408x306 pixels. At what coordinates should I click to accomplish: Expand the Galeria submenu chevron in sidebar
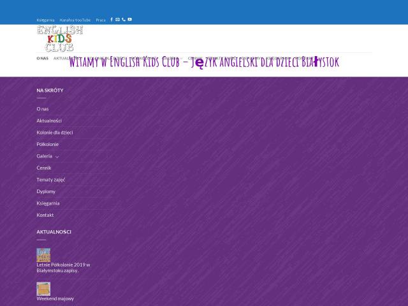tap(57, 156)
